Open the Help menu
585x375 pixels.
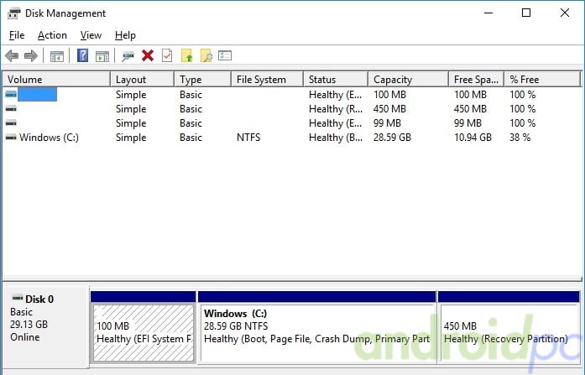pyautogui.click(x=125, y=35)
